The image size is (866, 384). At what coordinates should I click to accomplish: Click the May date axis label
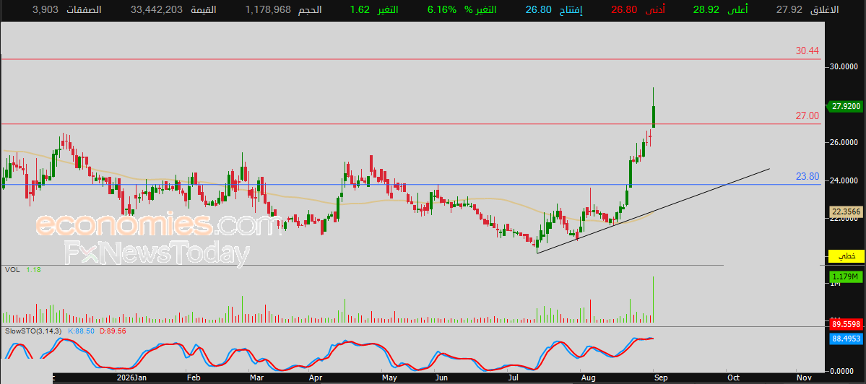(x=391, y=378)
